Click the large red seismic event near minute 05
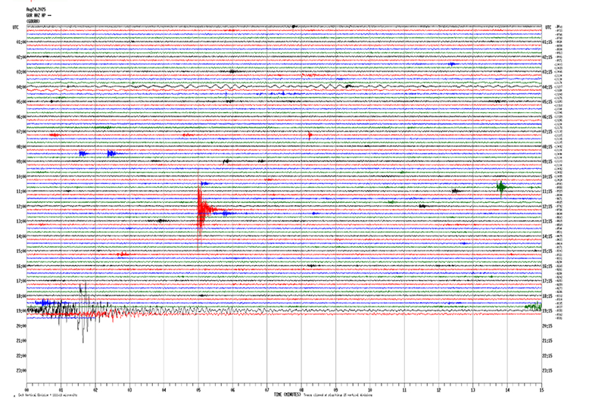592x415 pixels. 201,211
